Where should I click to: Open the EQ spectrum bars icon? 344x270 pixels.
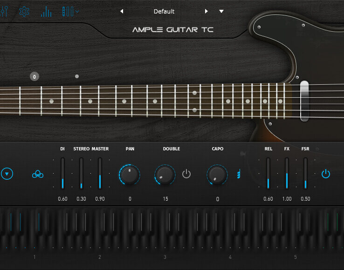[x=46, y=11]
